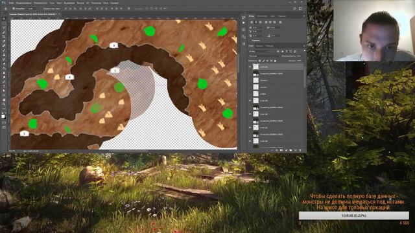Screen dimensions: 415x233
Task: Link layers using the chain icon
Action: [272, 150]
